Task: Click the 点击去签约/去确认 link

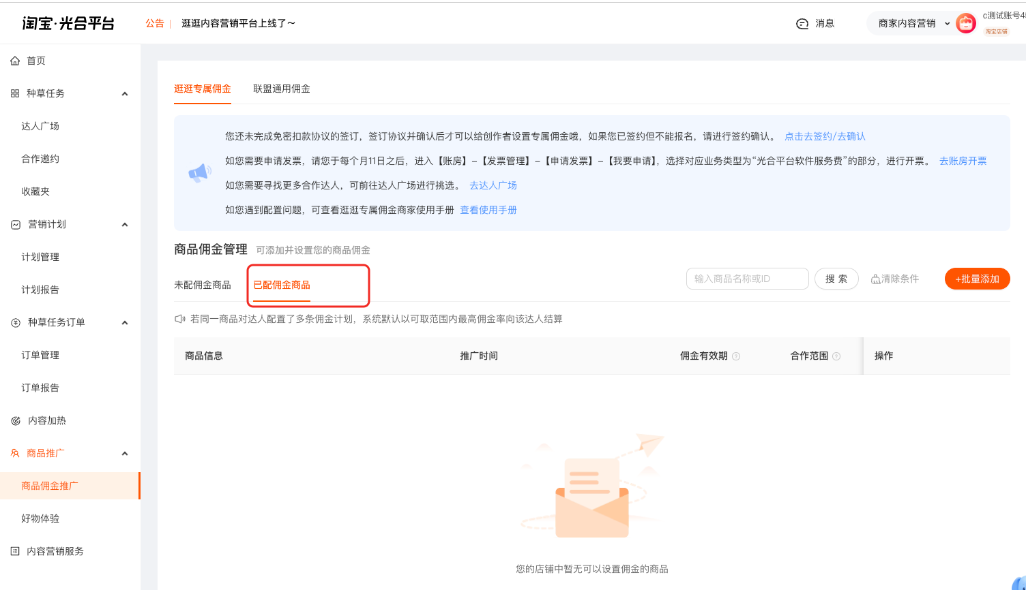Action: click(x=825, y=136)
